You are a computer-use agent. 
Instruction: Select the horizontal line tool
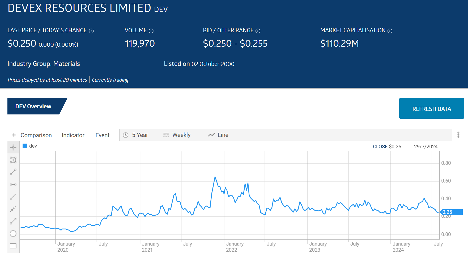[x=13, y=184]
